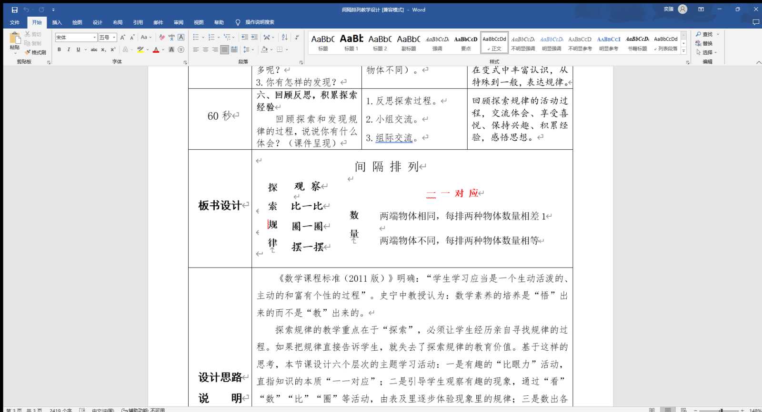This screenshot has width=762, height=412.
Task: Apply the red font color swatch
Action: point(156,49)
